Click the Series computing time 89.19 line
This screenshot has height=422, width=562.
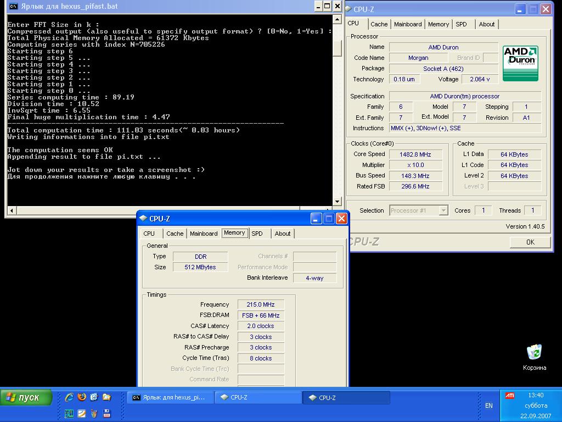[71, 97]
